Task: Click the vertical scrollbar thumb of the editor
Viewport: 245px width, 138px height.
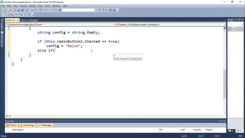Action: (x=225, y=84)
